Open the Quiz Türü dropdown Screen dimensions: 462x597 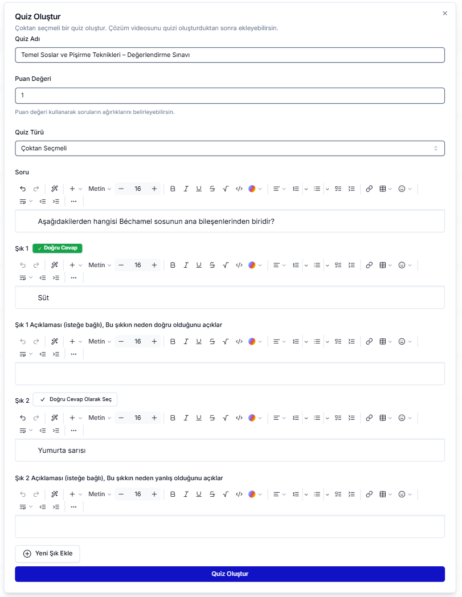pyautogui.click(x=230, y=148)
